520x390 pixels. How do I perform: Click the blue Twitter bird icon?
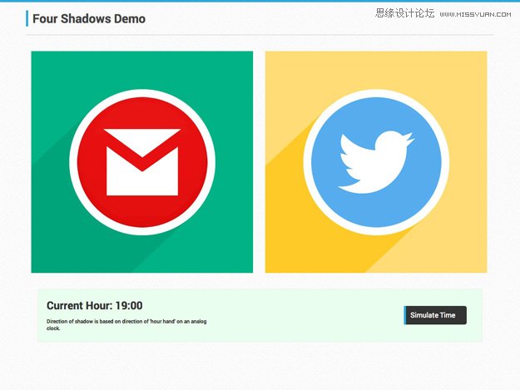376,162
